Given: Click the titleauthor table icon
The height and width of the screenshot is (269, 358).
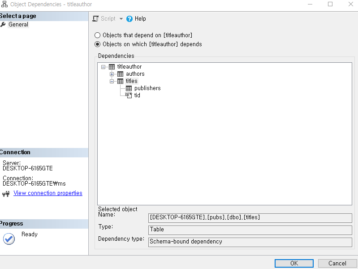Looking at the screenshot, I should pyautogui.click(x=112, y=67).
